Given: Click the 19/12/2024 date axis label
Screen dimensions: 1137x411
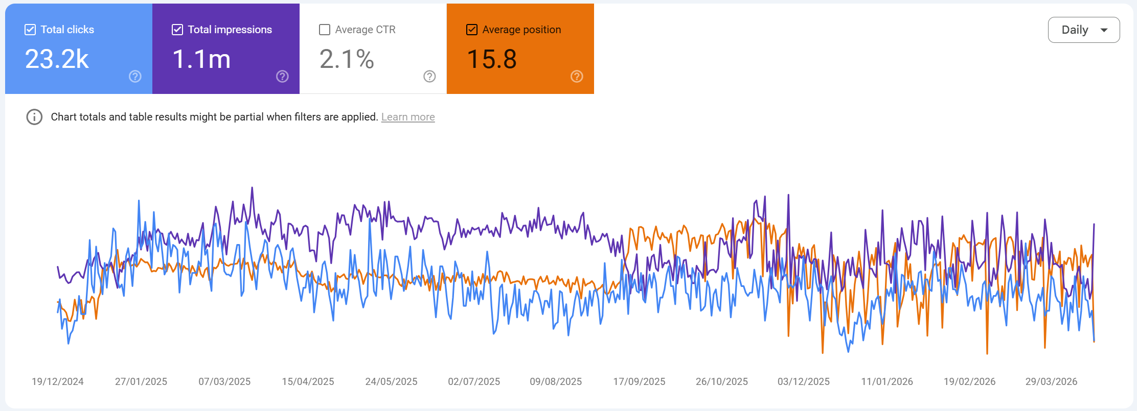Looking at the screenshot, I should [58, 381].
